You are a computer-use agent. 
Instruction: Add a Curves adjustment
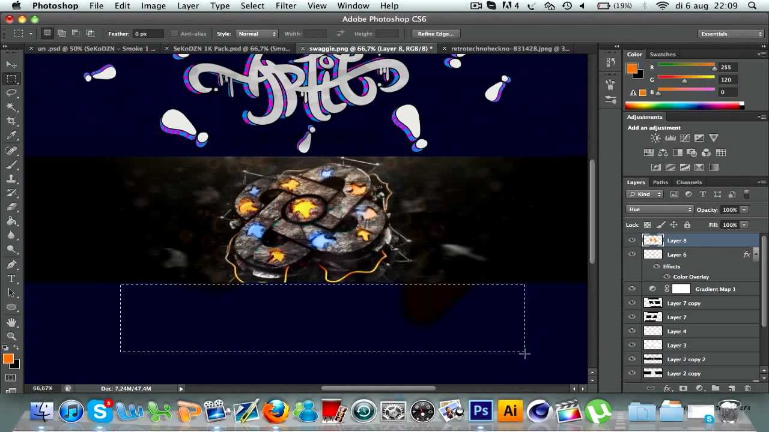684,138
